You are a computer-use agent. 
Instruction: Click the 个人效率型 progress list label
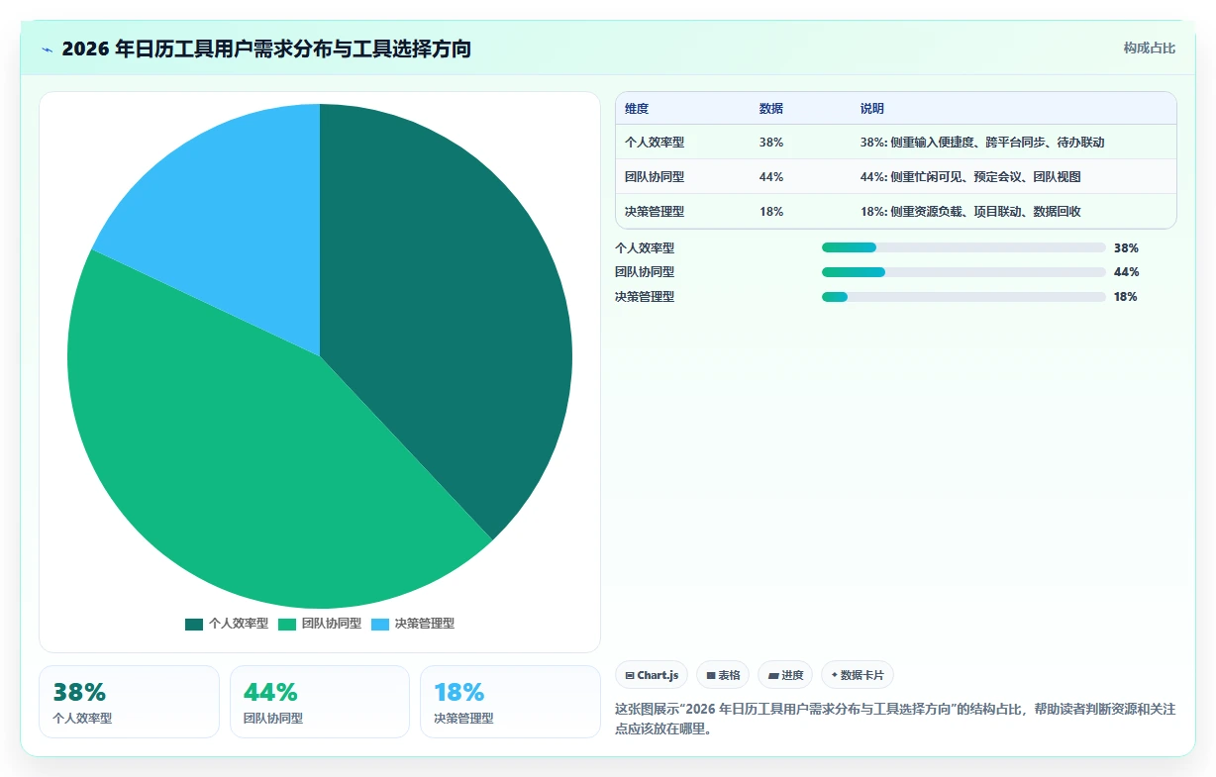[x=645, y=248]
